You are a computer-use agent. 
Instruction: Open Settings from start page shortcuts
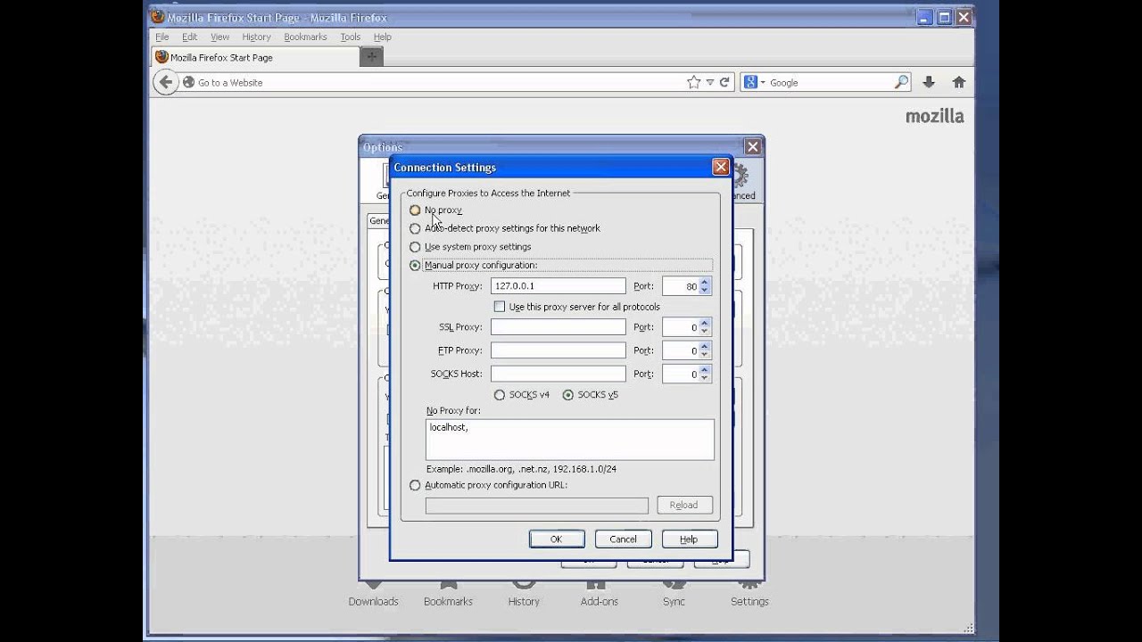(x=749, y=593)
